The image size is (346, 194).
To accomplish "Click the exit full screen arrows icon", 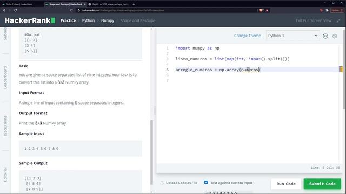I will tap(338, 20).
